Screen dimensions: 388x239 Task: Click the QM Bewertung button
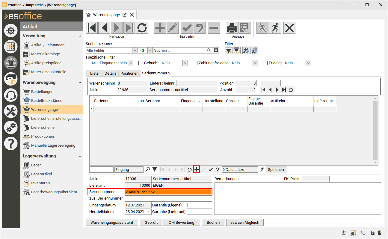coord(181,222)
